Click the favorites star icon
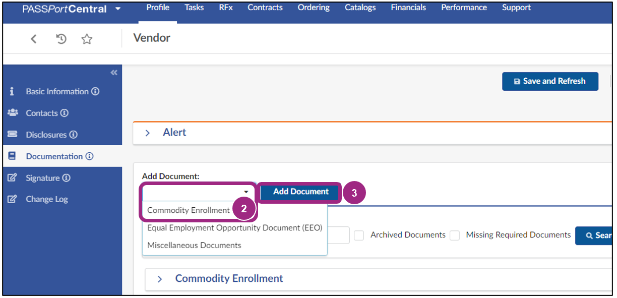 86,38
